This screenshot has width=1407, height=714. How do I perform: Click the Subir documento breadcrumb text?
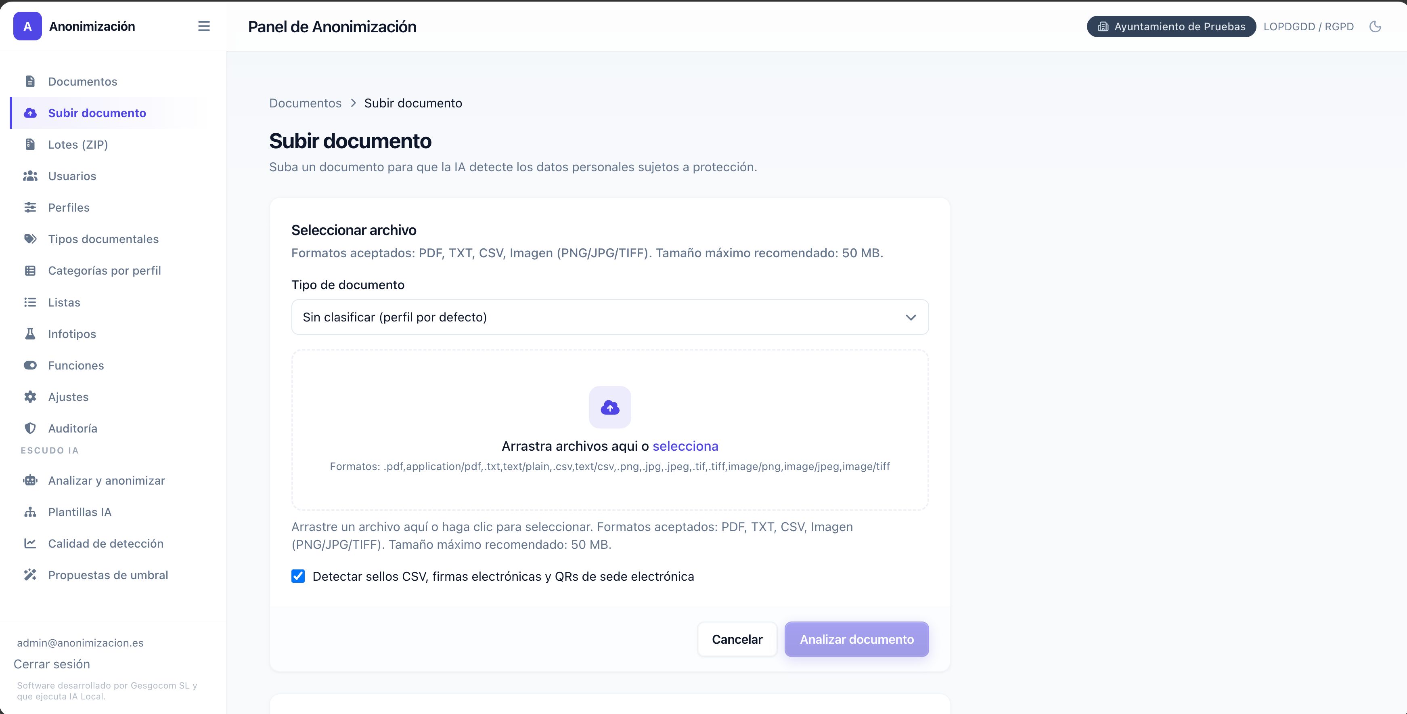(413, 103)
